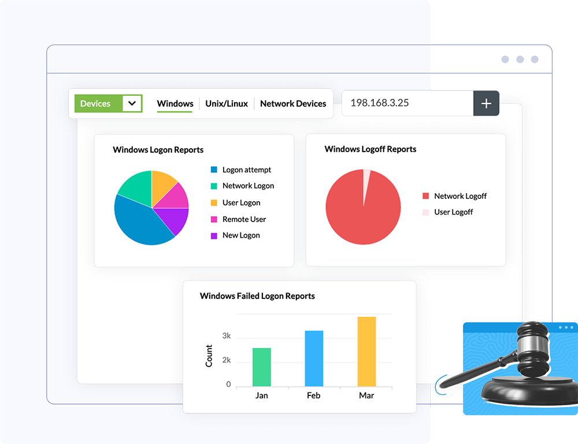Viewport: 578px width, 444px height.
Task: Click the New Logon legend label
Action: click(241, 235)
